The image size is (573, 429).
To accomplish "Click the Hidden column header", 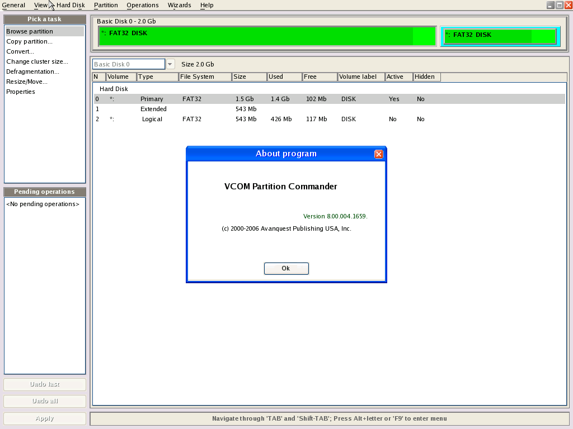I will pos(427,77).
